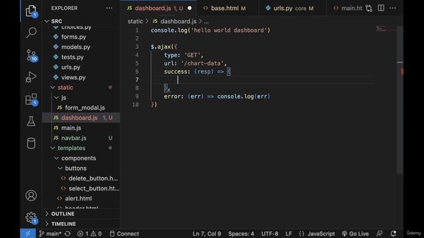Image resolution: width=424 pixels, height=238 pixels.
Task: Click line 1 console.log code
Action: point(211,30)
